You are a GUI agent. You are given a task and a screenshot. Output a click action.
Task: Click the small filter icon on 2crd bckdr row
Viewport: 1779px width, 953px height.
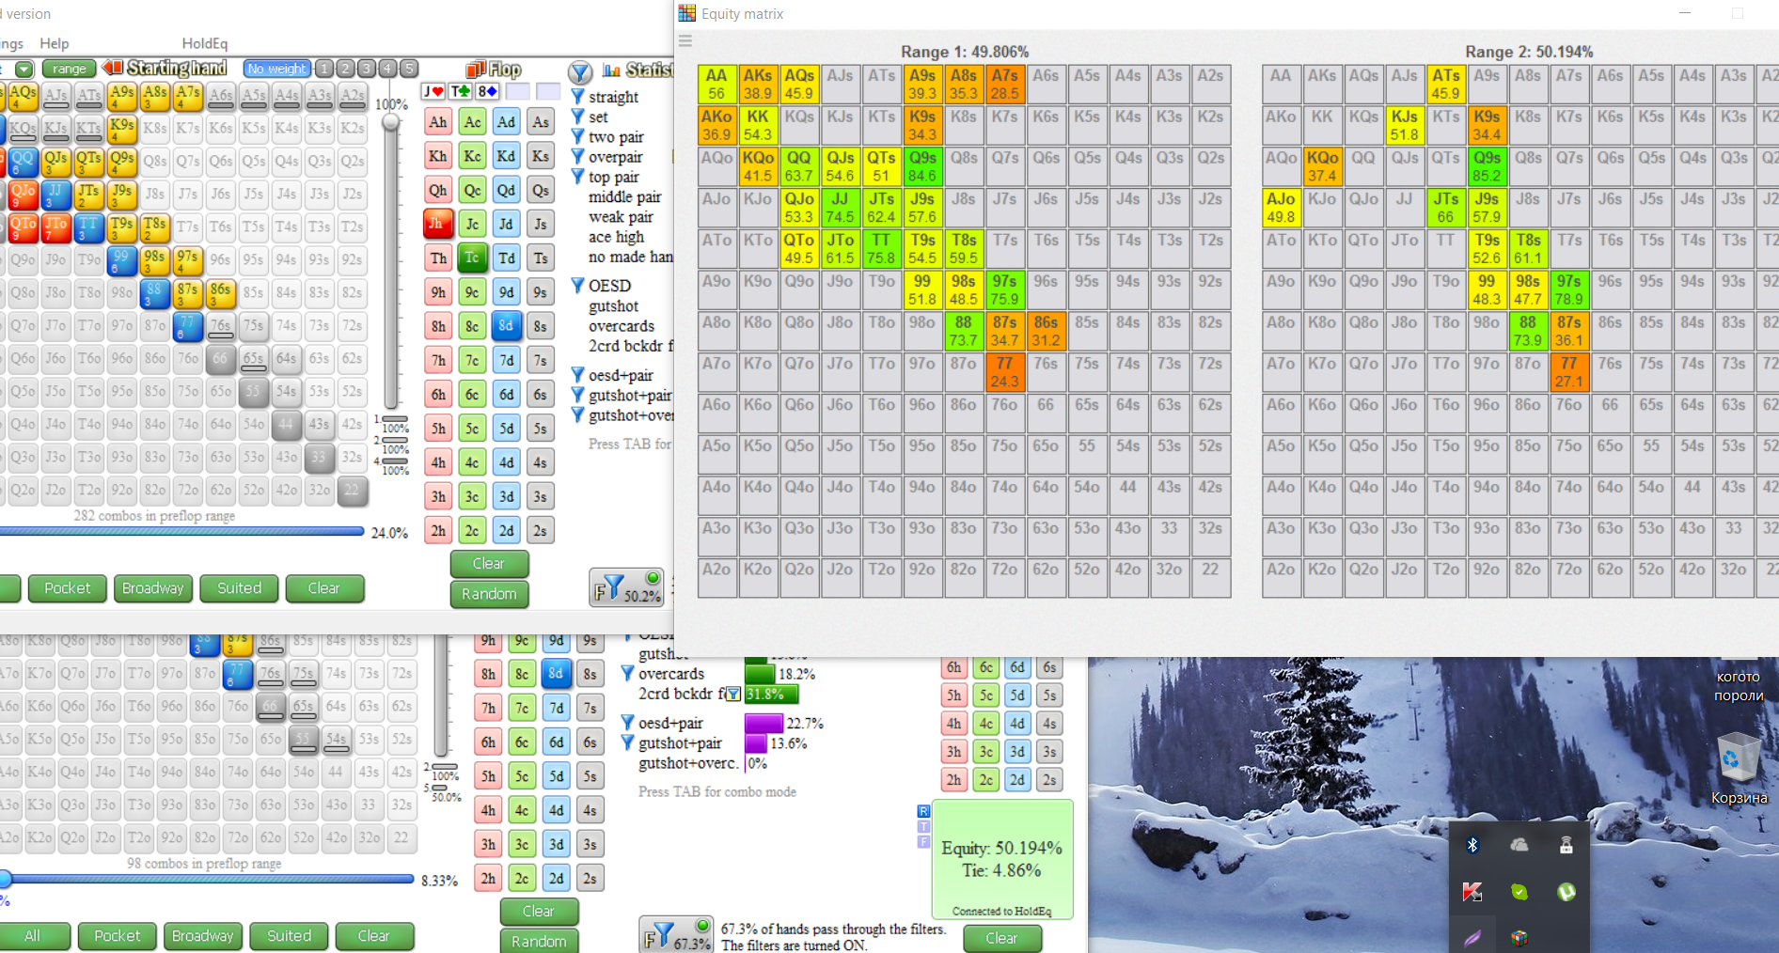point(733,695)
